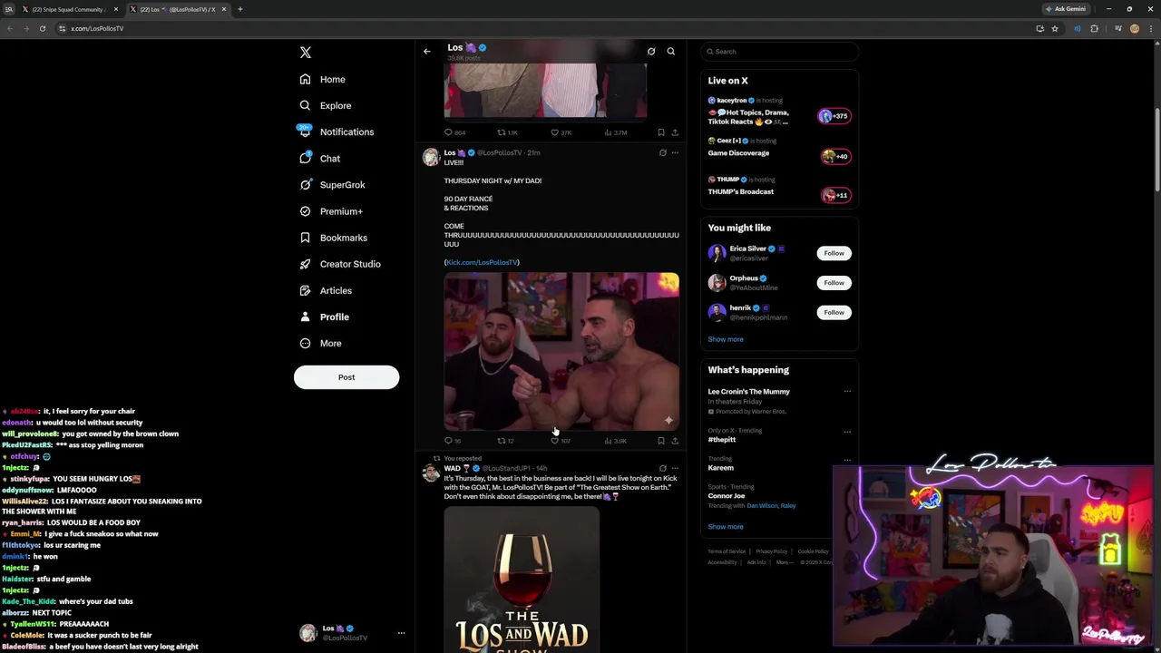Open the Los and WAD Show image

pyautogui.click(x=522, y=580)
